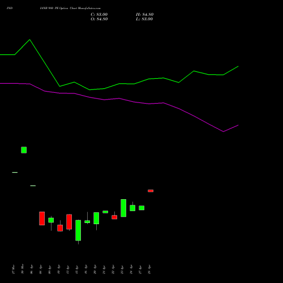Viewport: 283px width, 283px height.
Task: Select the 21 Apr date label on the axis
Action: pyautogui.click(x=104, y=270)
